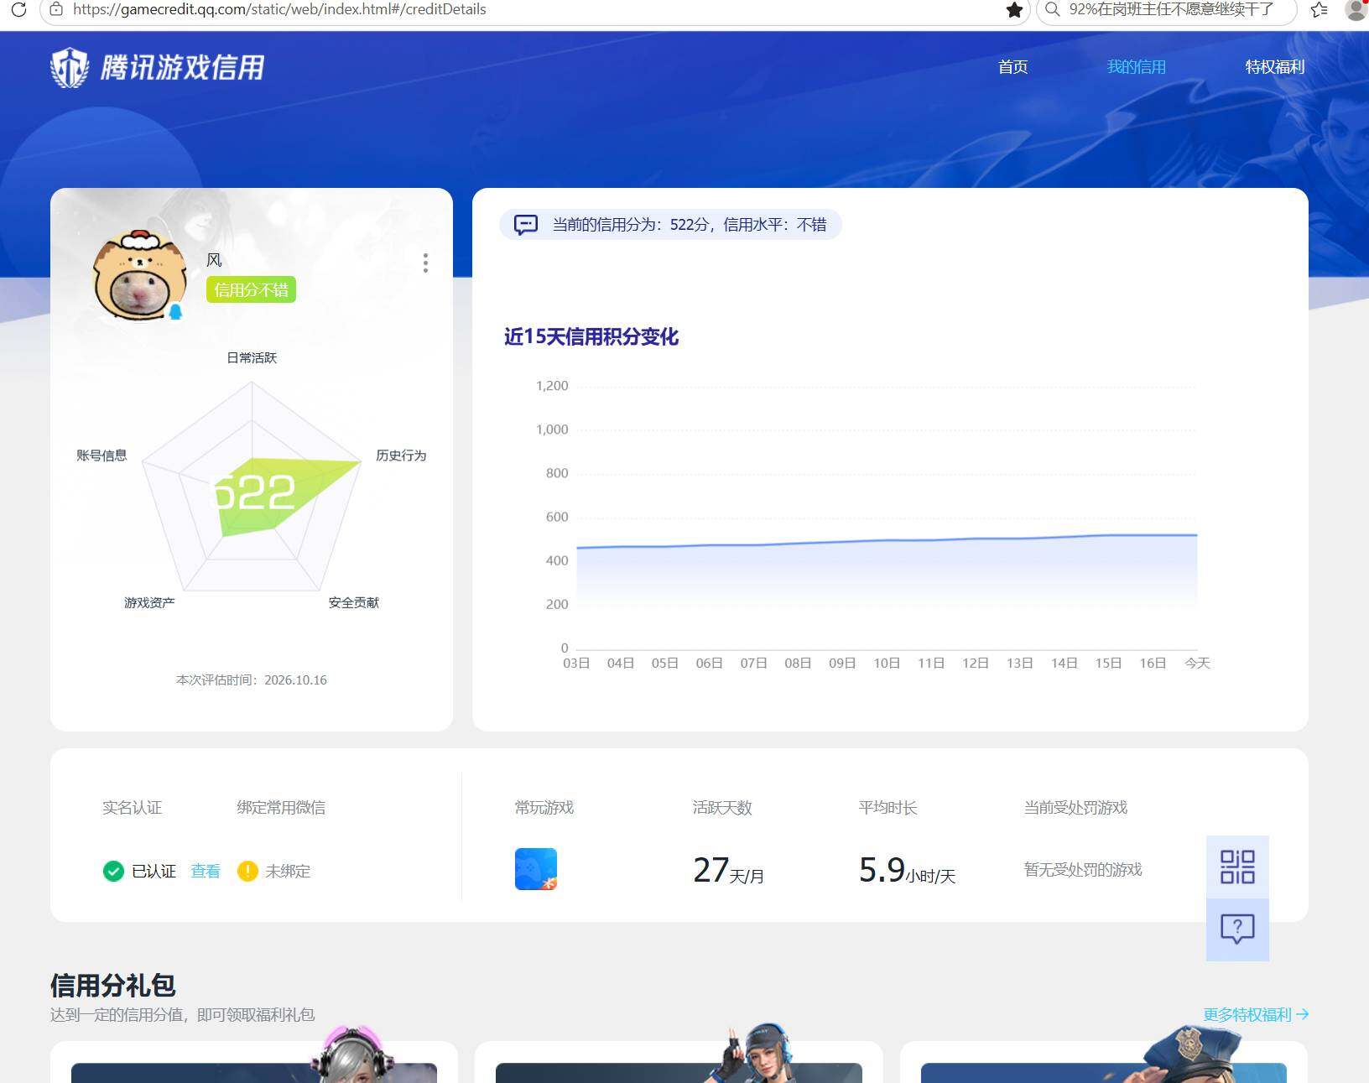Viewport: 1369px width, 1083px height.
Task: Open the help question floating button
Action: click(x=1237, y=929)
